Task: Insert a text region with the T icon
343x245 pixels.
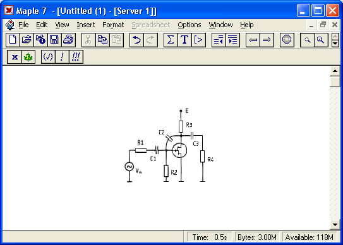Action: [x=184, y=40]
